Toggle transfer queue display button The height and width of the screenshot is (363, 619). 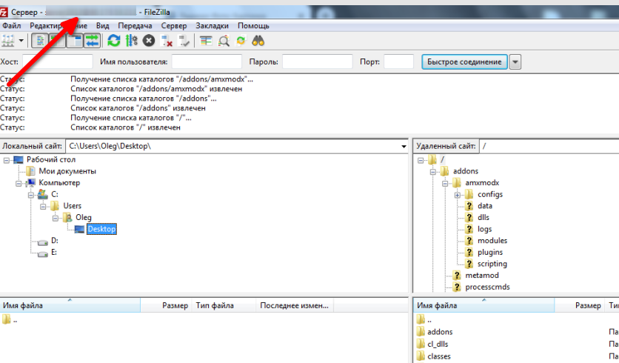[x=92, y=41]
